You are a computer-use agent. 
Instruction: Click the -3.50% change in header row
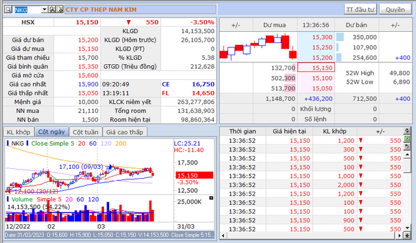tap(202, 22)
